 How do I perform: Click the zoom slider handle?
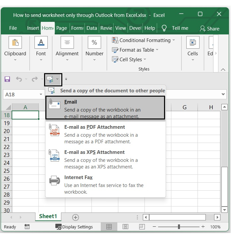pos(179,227)
